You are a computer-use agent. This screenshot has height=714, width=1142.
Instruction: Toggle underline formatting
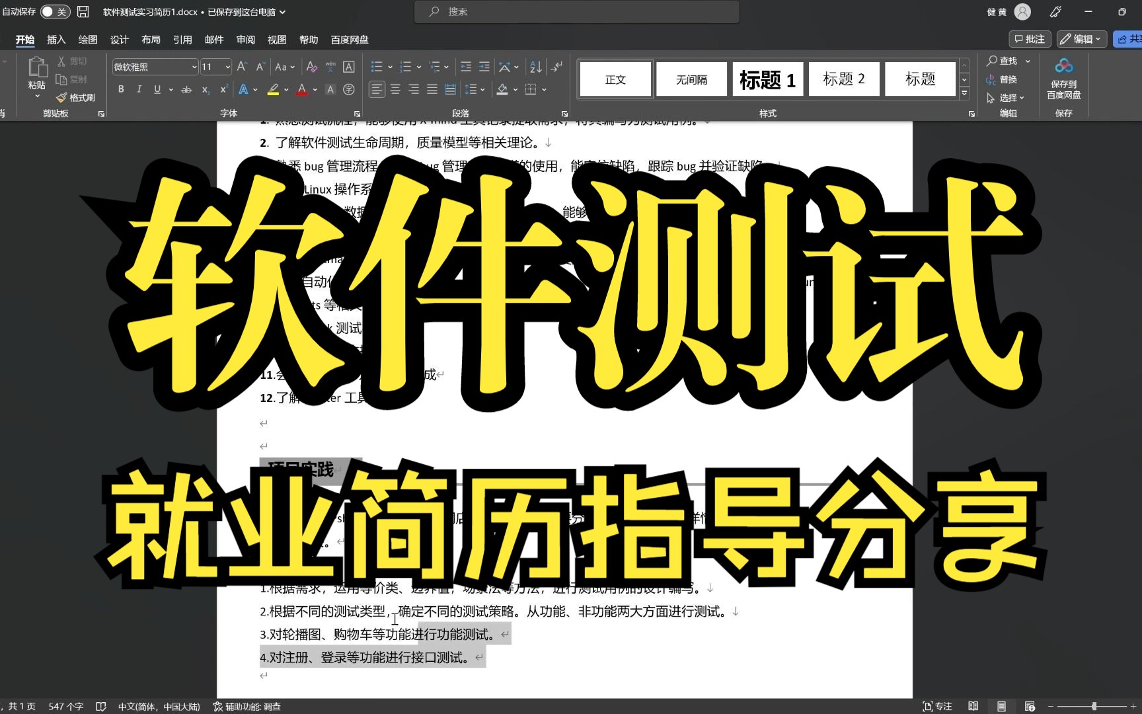pos(157,89)
